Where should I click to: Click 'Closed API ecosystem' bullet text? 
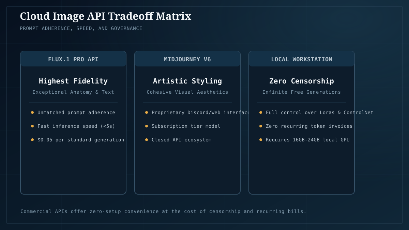(x=181, y=140)
